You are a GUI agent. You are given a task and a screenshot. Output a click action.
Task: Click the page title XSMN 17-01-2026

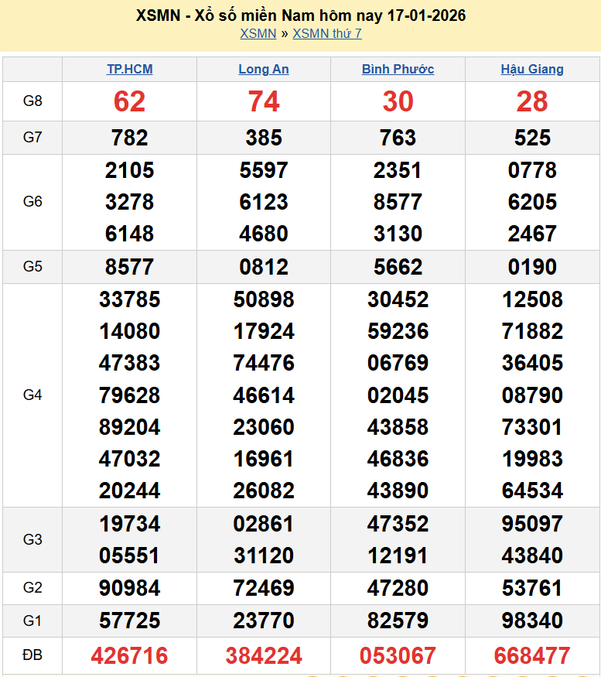pos(300,15)
